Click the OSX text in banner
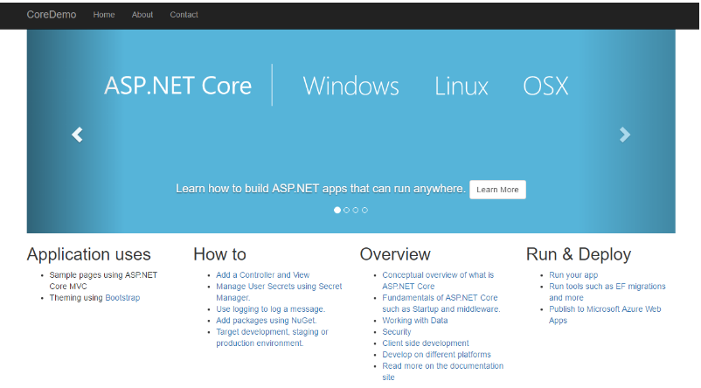701x388 pixels. point(545,86)
